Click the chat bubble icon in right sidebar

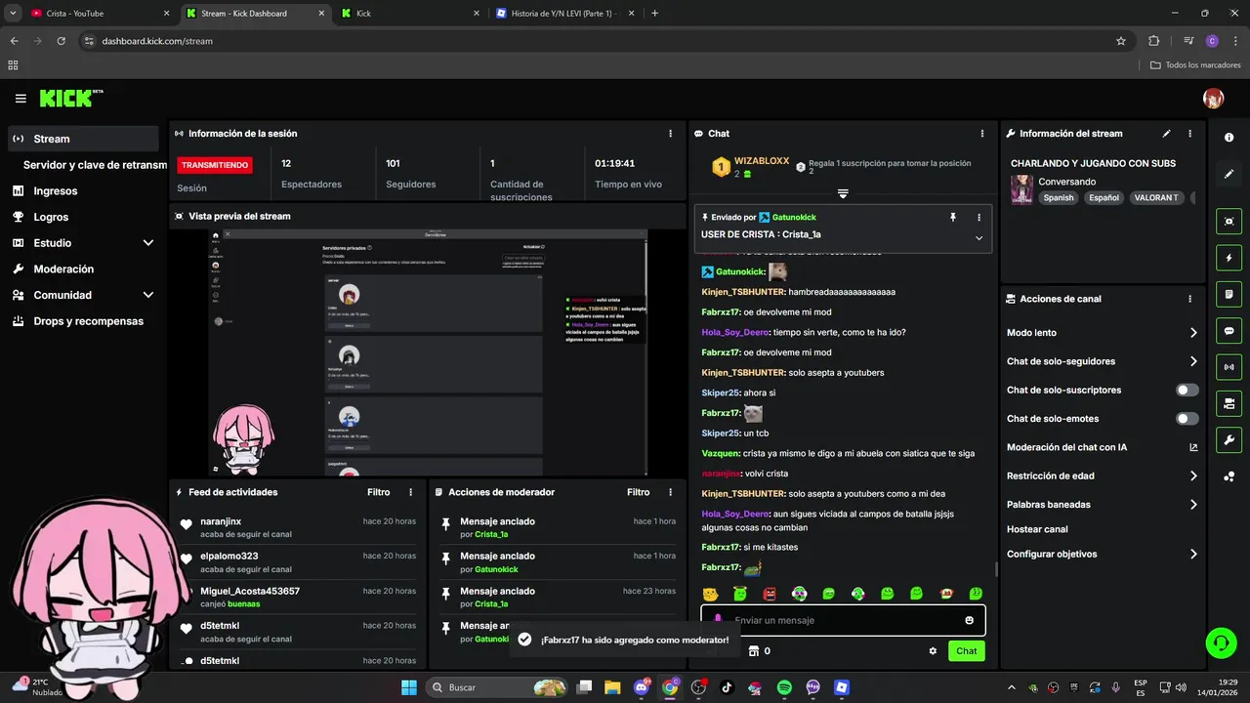1229,331
